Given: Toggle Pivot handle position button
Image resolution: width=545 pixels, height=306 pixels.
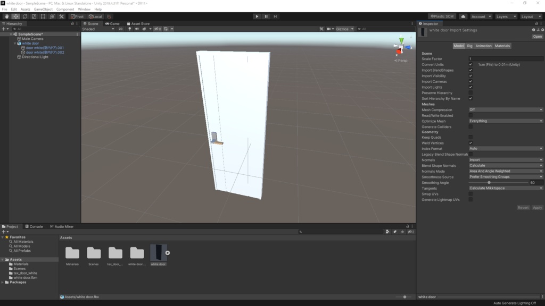Looking at the screenshot, I should 77,16.
